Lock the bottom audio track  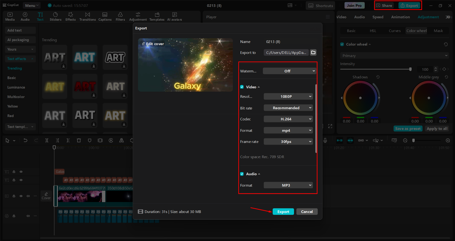point(14,216)
